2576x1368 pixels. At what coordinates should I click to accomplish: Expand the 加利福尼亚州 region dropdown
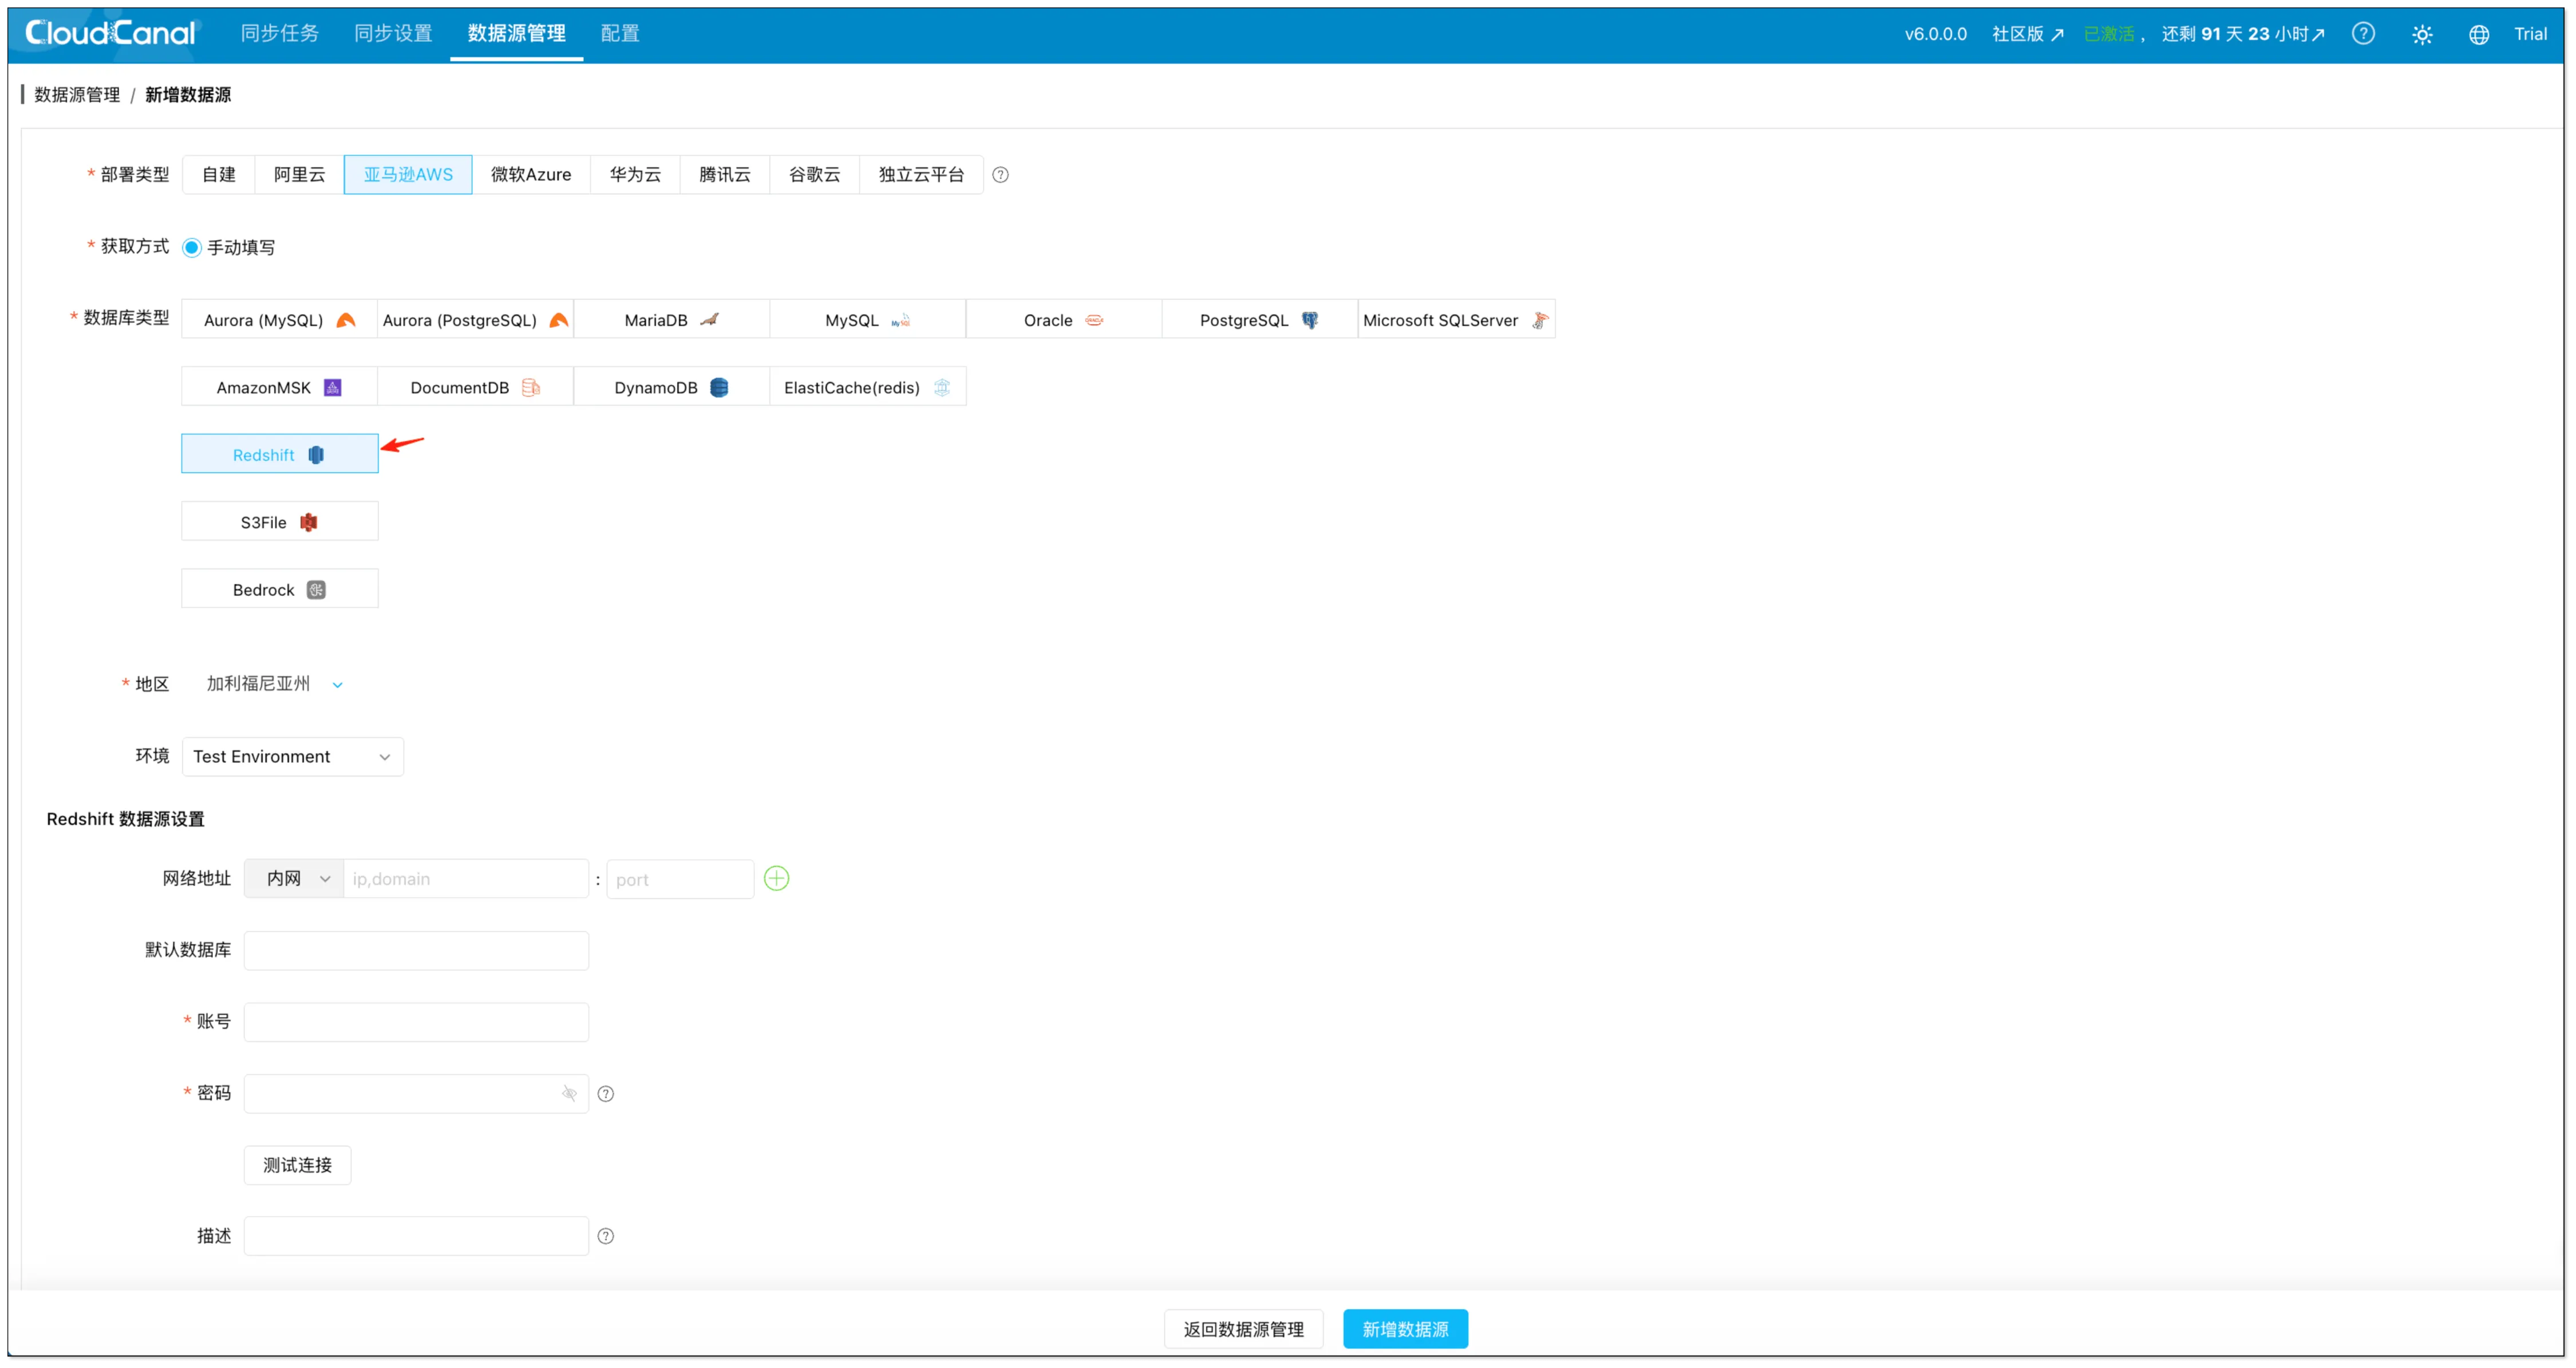click(274, 684)
